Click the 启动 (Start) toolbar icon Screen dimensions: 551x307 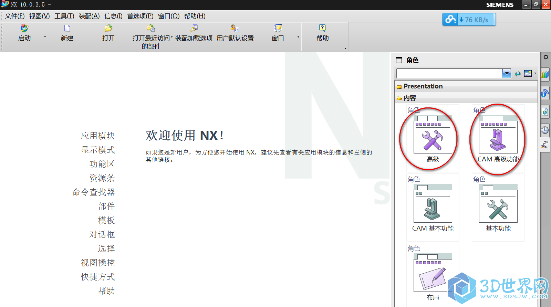[24, 28]
